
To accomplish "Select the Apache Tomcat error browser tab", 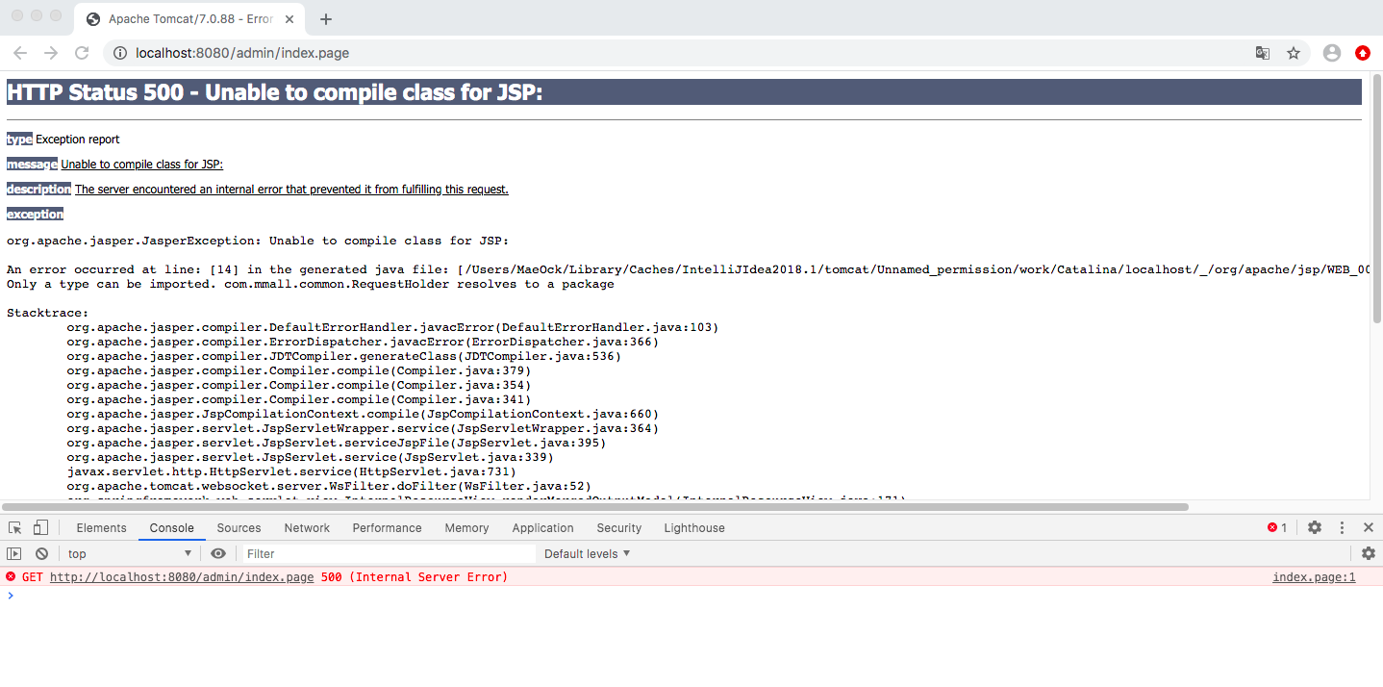I will [x=190, y=19].
